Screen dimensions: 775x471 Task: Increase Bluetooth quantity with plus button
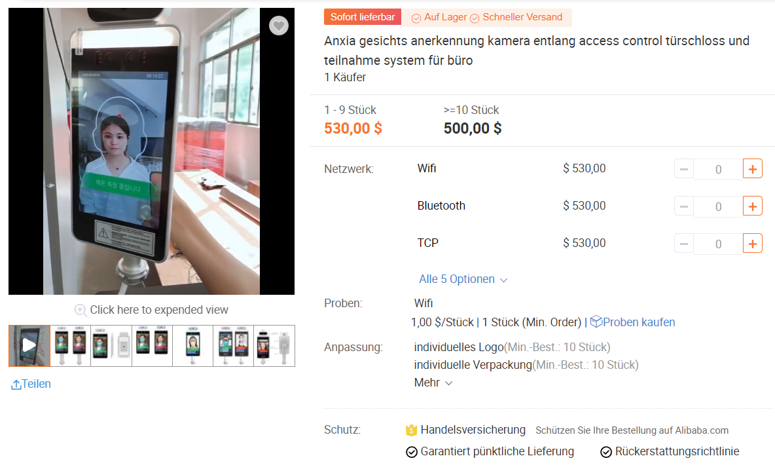point(753,206)
